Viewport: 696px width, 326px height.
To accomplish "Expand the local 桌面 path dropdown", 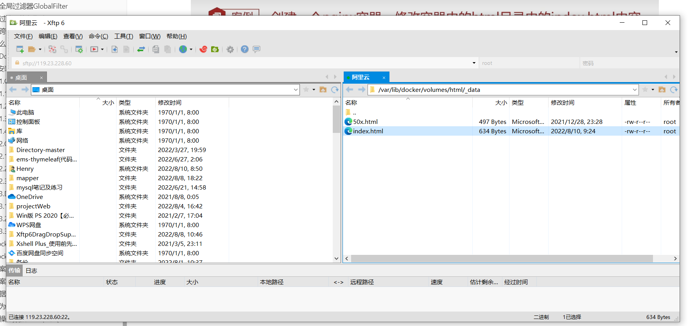I will (296, 90).
